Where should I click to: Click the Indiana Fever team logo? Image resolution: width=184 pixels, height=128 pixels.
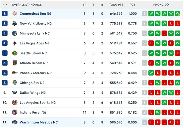tap(15, 112)
